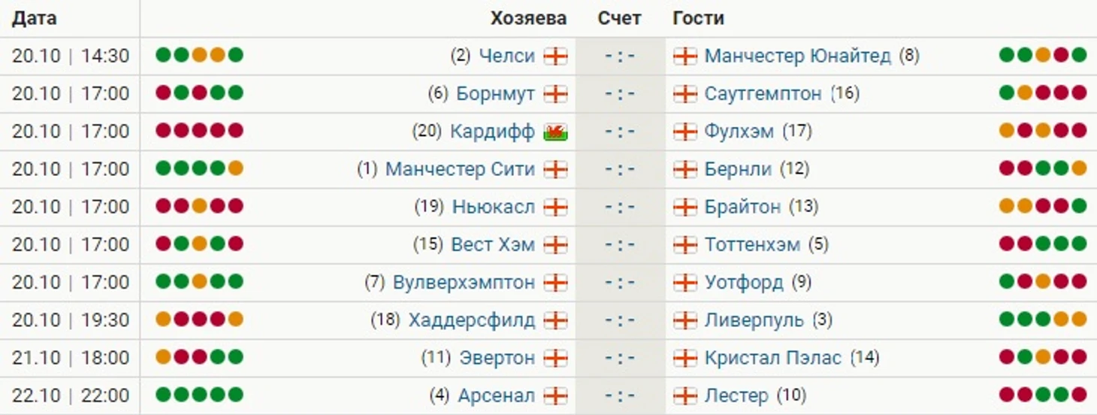Click the England flag next to Лестер

(684, 395)
